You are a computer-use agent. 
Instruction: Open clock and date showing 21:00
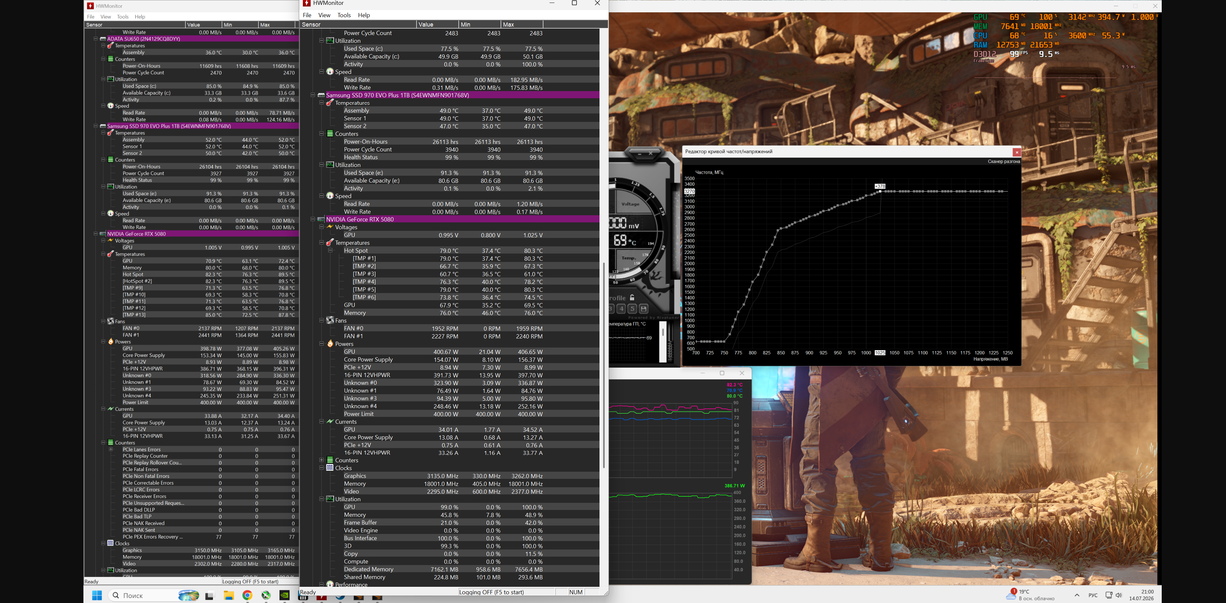pyautogui.click(x=1141, y=595)
